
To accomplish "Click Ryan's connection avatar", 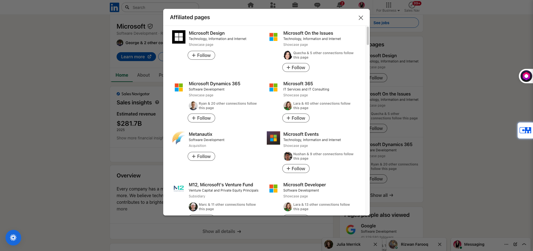I will pos(193,106).
